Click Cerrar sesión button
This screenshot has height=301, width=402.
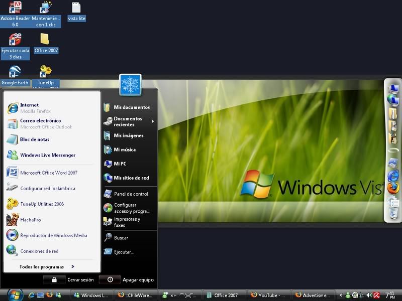point(69,280)
